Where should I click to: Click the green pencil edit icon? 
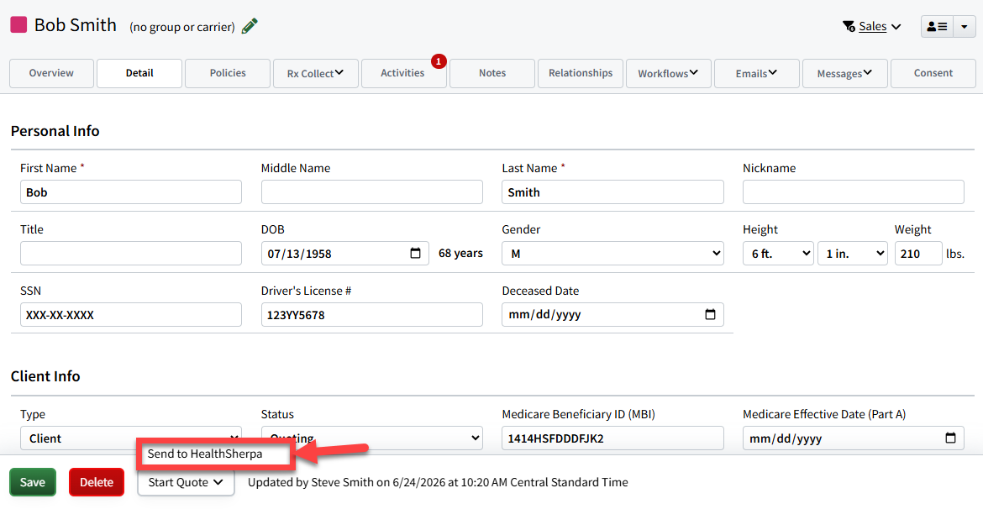tap(250, 26)
